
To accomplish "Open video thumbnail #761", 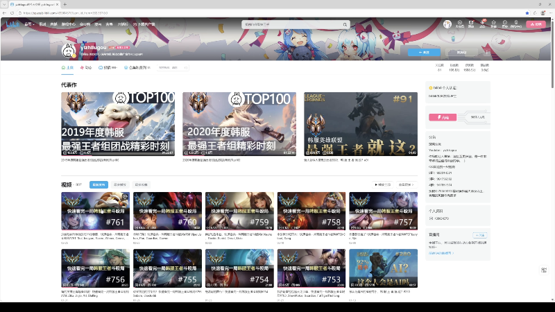I will click(x=95, y=211).
